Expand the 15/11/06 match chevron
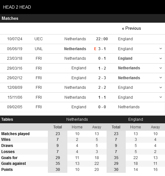Viewport: 165px width, 176px height. pos(161,97)
